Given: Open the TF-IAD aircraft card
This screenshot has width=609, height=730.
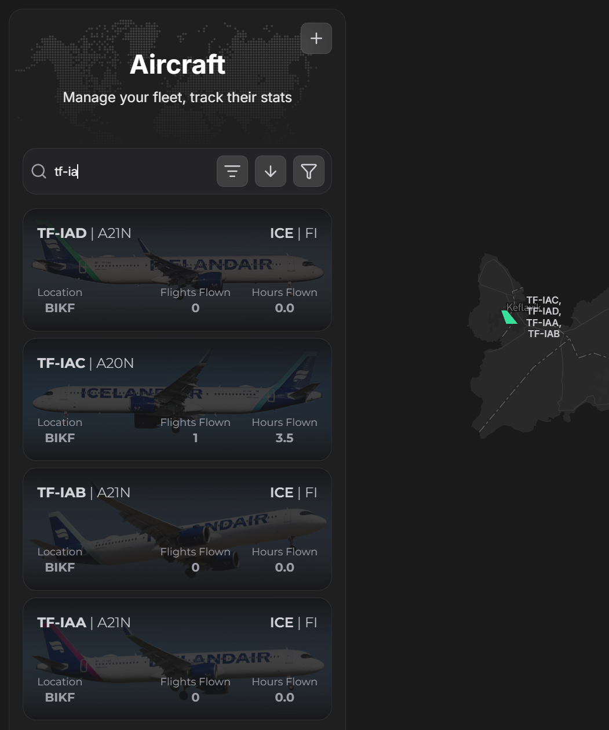Looking at the screenshot, I should click(177, 270).
